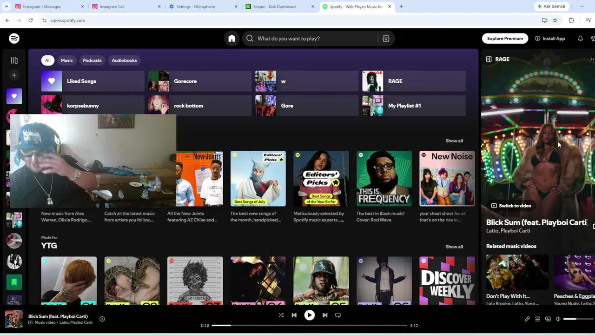
Task: Open the browser Extensions puzzle icon
Action: (x=571, y=20)
